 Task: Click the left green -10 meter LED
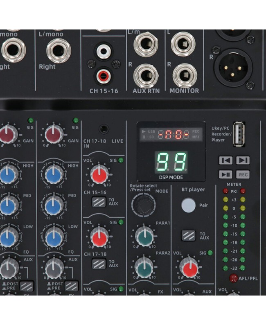[x=225, y=225]
